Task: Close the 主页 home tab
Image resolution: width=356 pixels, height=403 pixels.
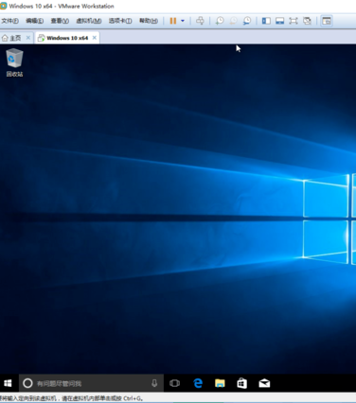Action: [x=28, y=38]
